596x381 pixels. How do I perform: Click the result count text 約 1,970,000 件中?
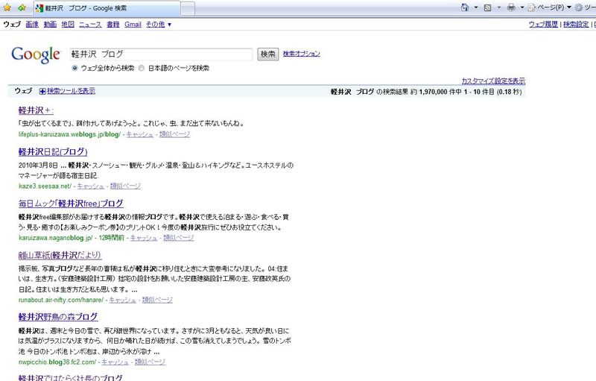436,92
